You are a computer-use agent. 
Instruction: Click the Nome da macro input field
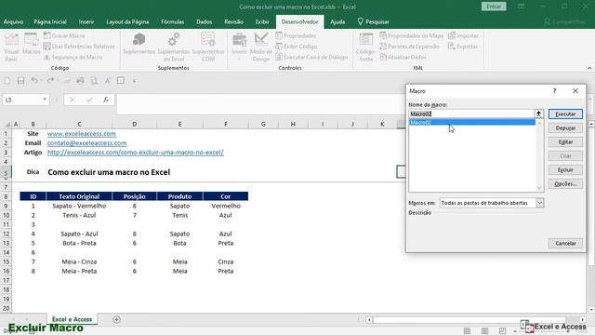(471, 114)
